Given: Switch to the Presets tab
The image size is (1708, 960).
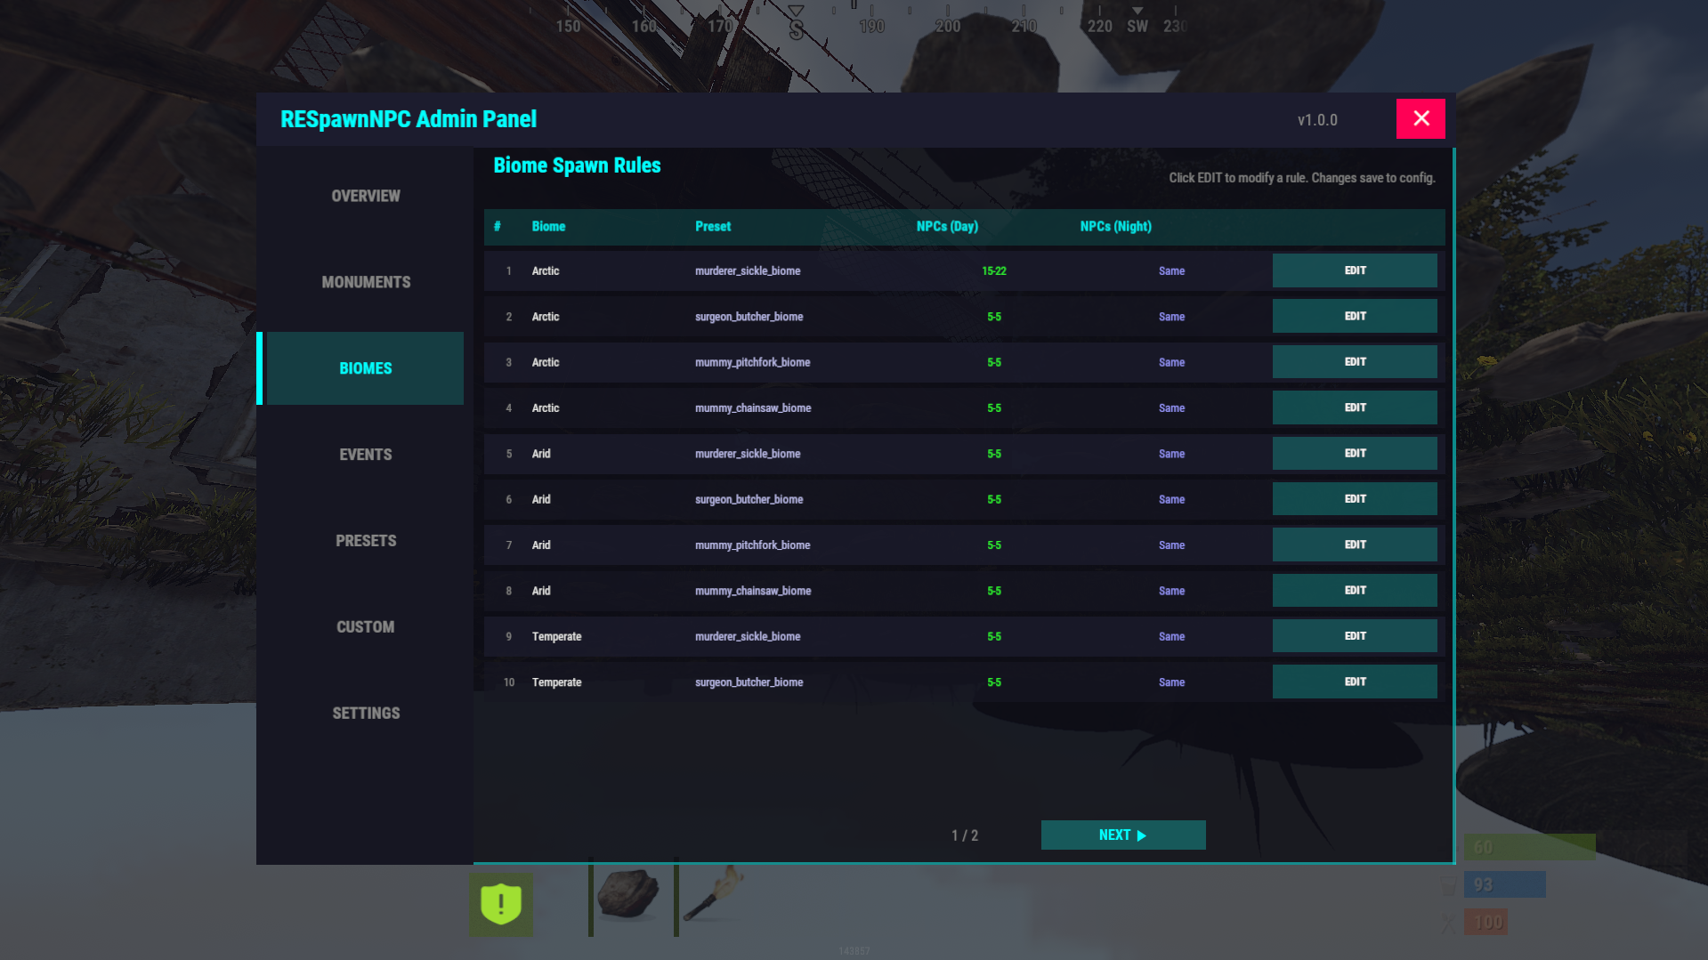Looking at the screenshot, I should tap(365, 541).
